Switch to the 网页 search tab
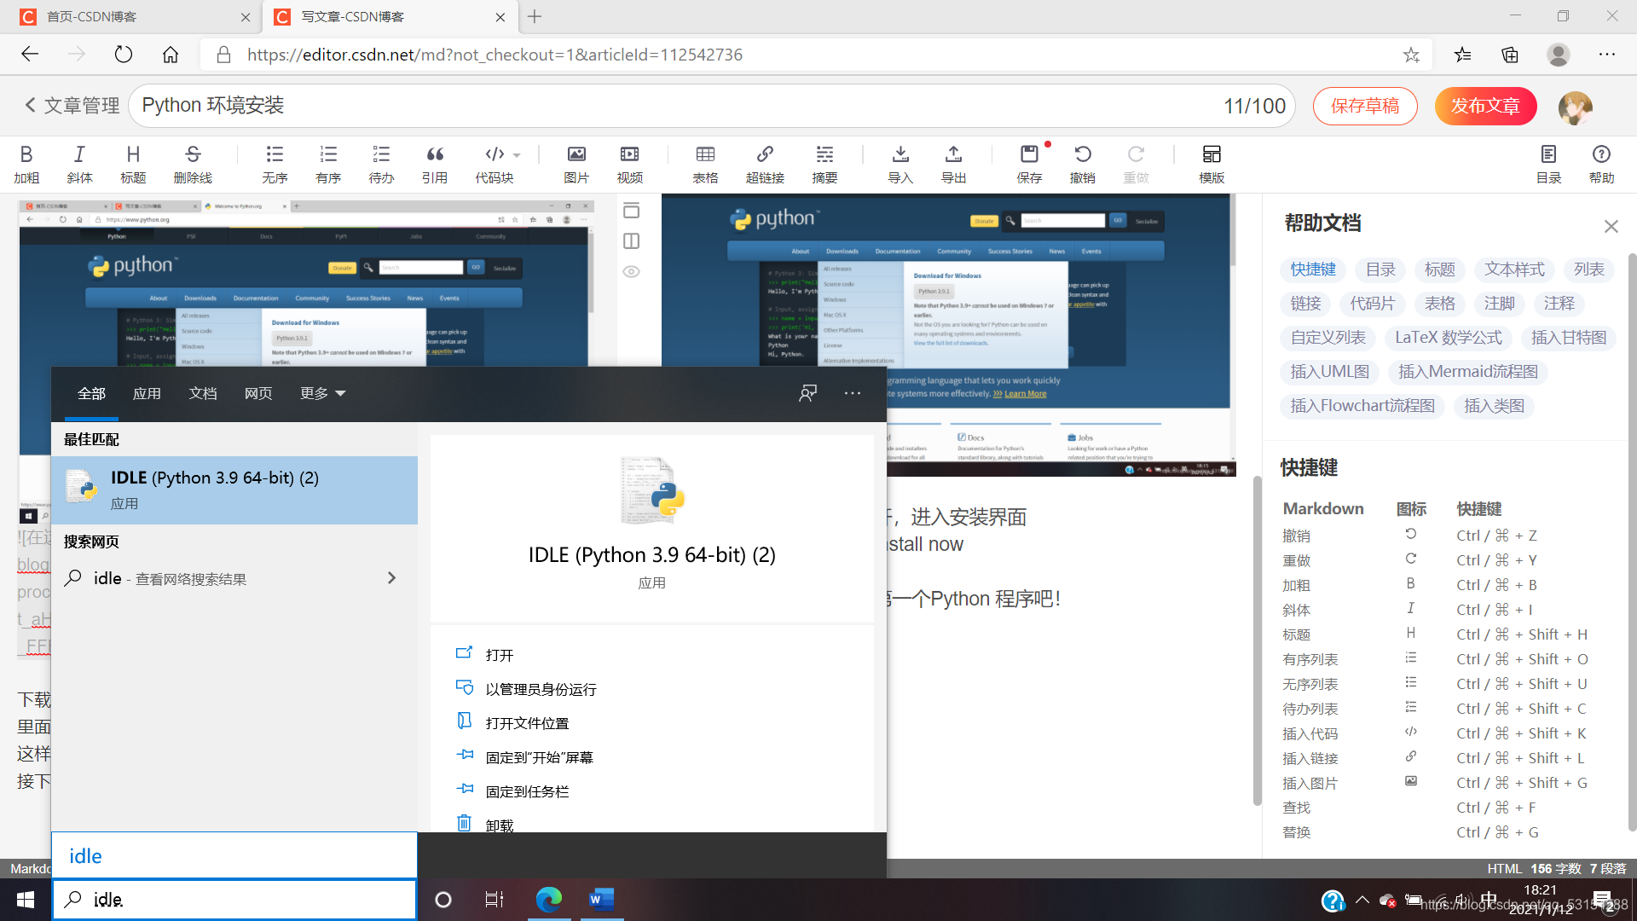Screen dimensions: 1637x921 tap(258, 393)
